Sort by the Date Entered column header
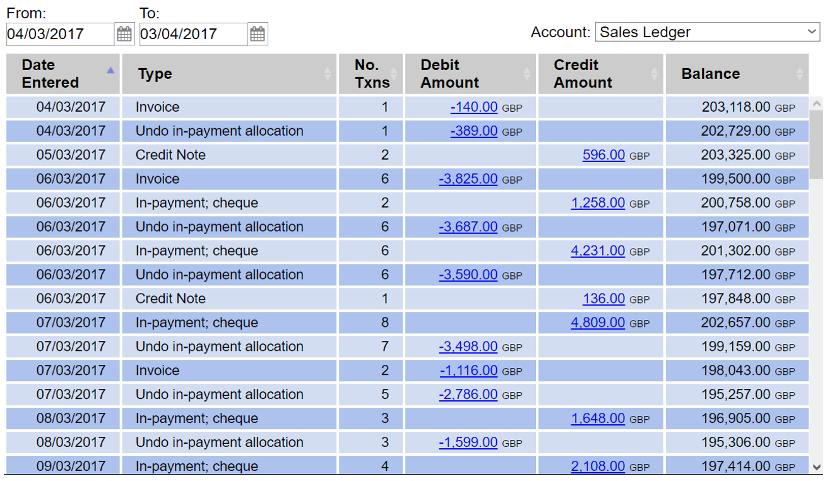 (63, 74)
